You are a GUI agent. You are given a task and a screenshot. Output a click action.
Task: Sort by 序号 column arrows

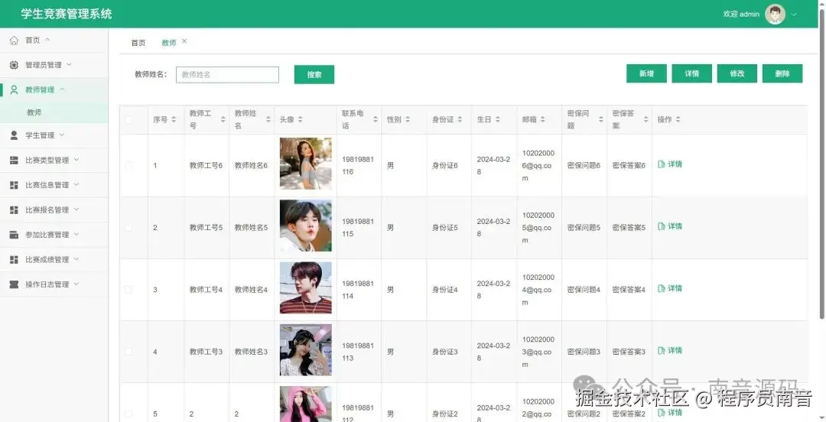pyautogui.click(x=174, y=119)
